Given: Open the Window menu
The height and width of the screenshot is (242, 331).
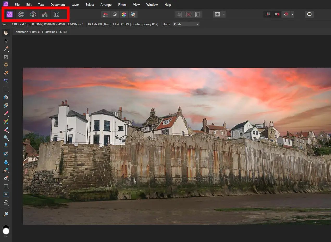Looking at the screenshot, I should click(152, 5).
